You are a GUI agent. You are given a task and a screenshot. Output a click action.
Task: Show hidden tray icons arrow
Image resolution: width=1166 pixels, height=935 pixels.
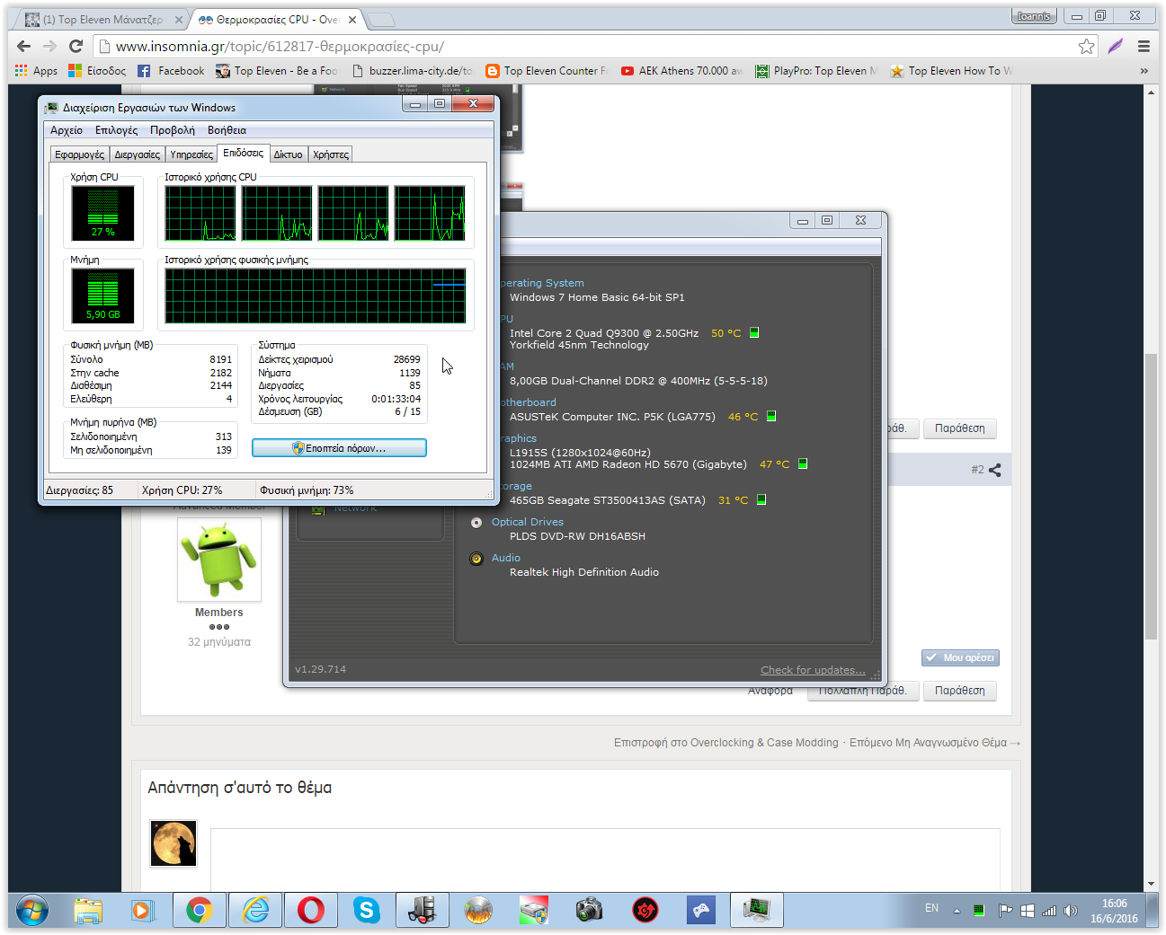pyautogui.click(x=957, y=910)
